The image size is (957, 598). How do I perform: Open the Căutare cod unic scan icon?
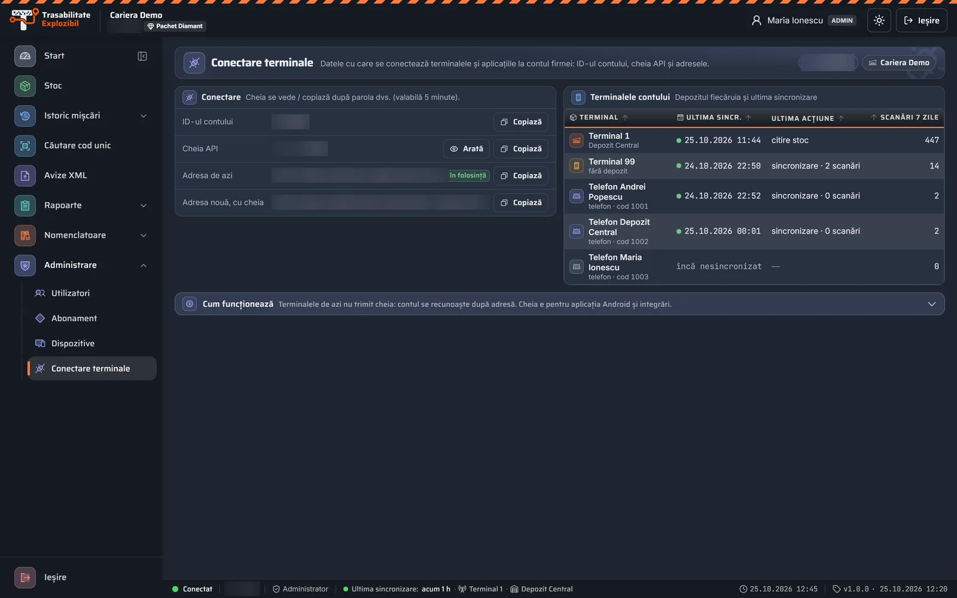(x=25, y=145)
